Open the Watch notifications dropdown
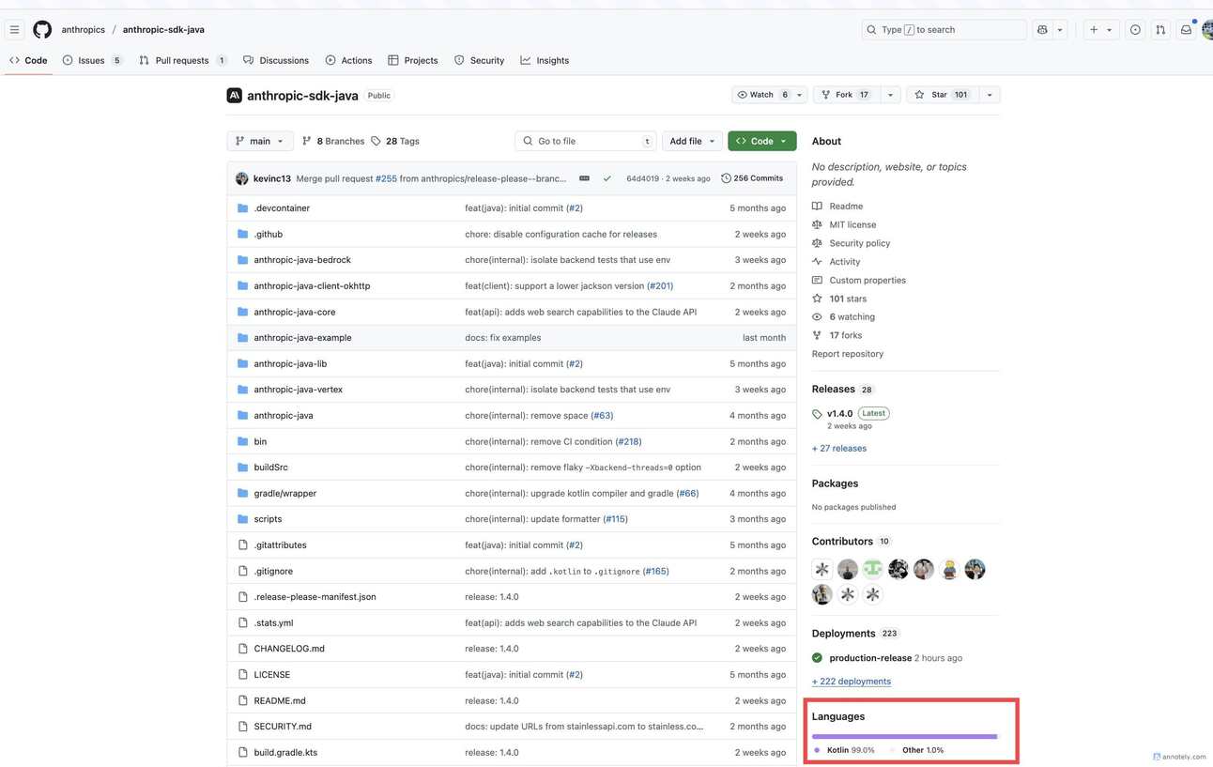 (x=769, y=95)
